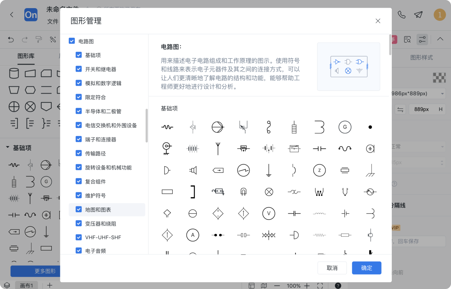451x289 pixels.
Task: Click the fullscreen icon near the zoom controls
Action: click(x=320, y=286)
